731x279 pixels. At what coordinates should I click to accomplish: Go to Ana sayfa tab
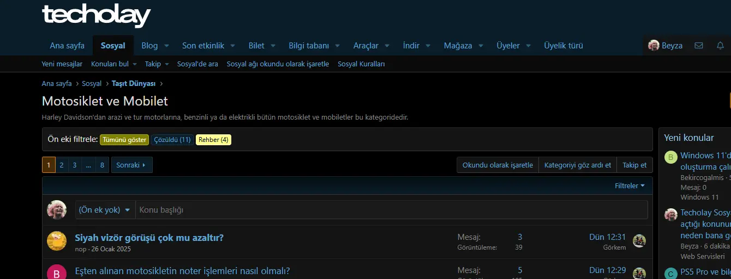click(x=67, y=46)
